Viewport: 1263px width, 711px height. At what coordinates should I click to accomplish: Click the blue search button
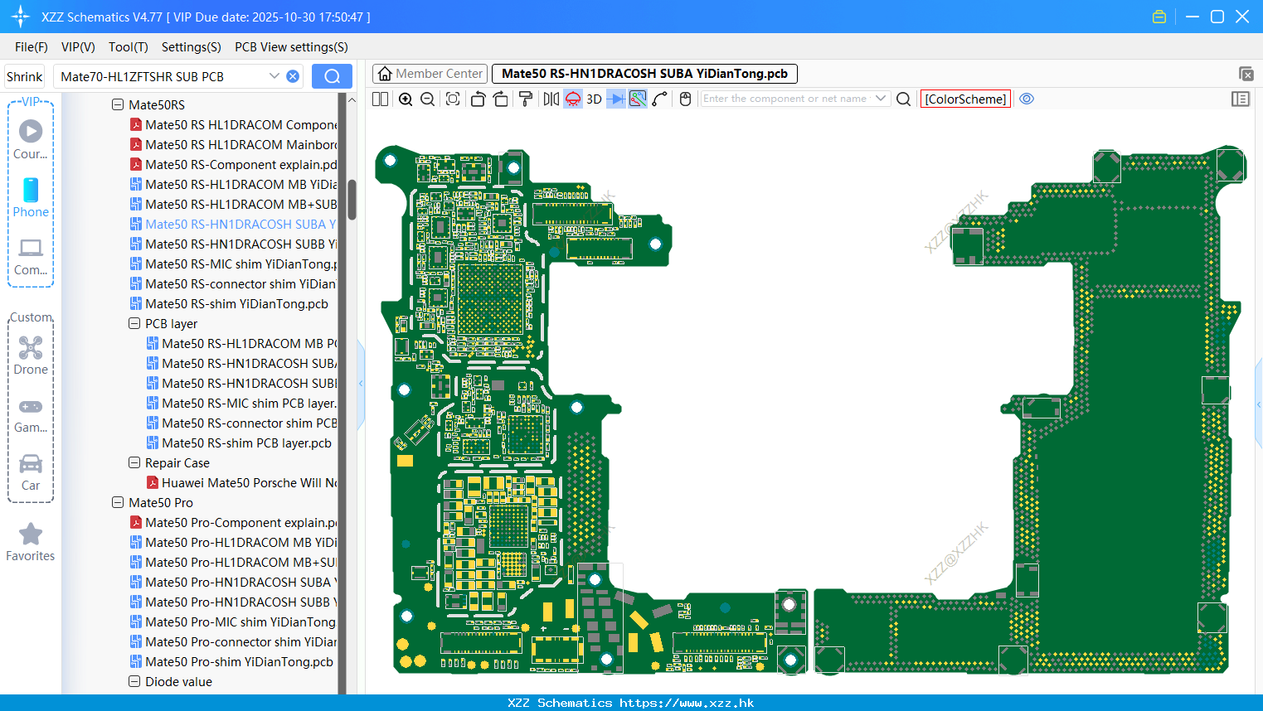332,76
